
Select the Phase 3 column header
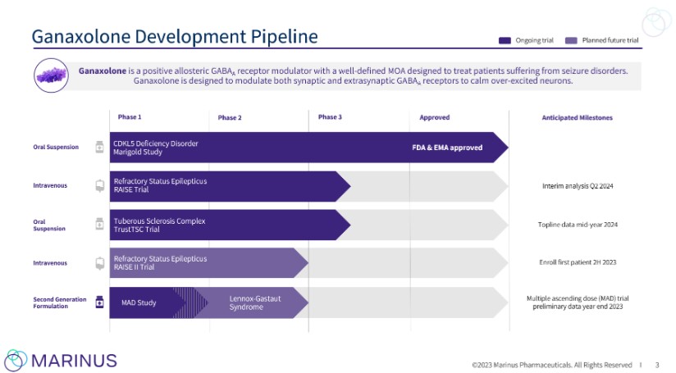pos(330,117)
